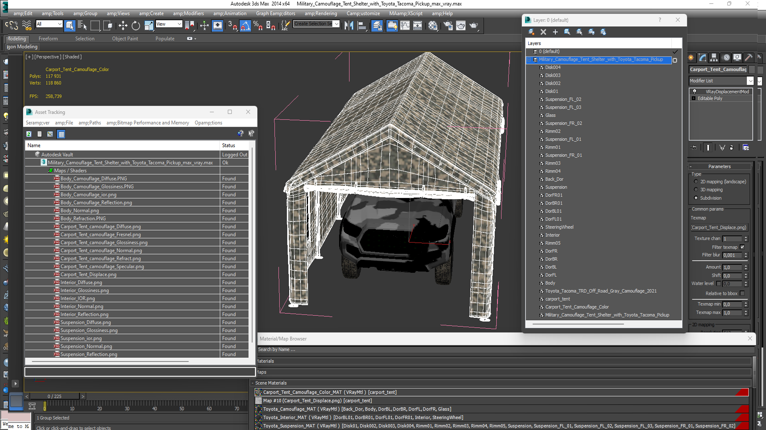Click Create New Layer icon in Layer dialog
The image size is (766, 430).
click(x=531, y=32)
